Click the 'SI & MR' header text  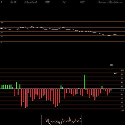point(13,2)
